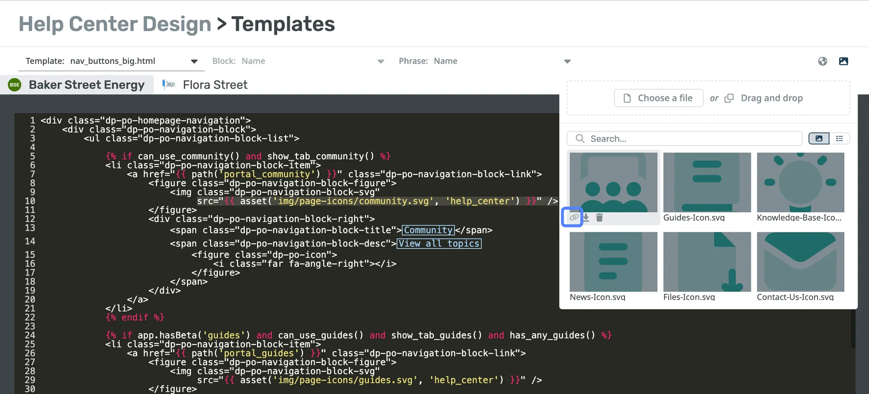
Task: Download the selected community icon asset
Action: pos(586,218)
